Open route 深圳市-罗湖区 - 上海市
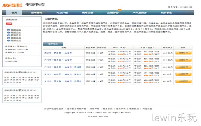This screenshot has height=126, width=201. [x=58, y=53]
